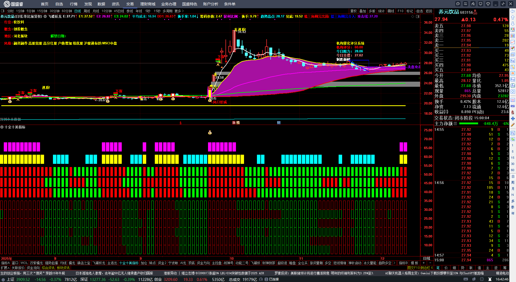Click the back arrow in right sidebar
Screen dimensions: 516x282
(513, 11)
